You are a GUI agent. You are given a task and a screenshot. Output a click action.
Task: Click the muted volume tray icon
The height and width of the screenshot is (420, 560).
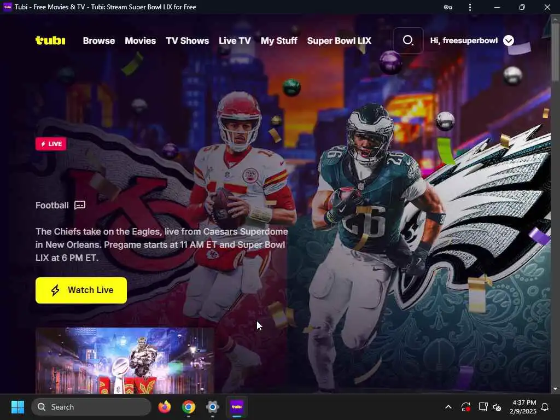point(497,407)
